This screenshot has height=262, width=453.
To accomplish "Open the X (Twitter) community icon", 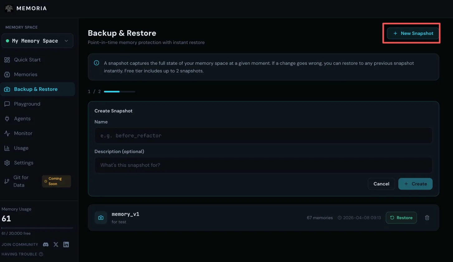I will (56, 245).
